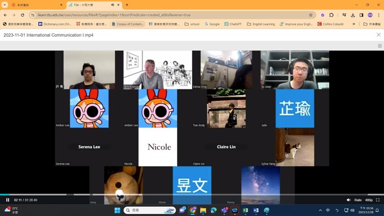This screenshot has height=216, width=384.
Task: Open the ChatGPT bookmark
Action: (x=233, y=24)
